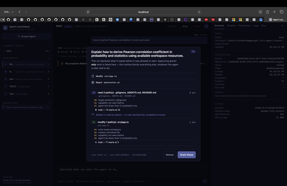Image resolution: width=287 pixels, height=186 pixels.
Task: Click the Safari back arrow
Action: tap(19, 12)
